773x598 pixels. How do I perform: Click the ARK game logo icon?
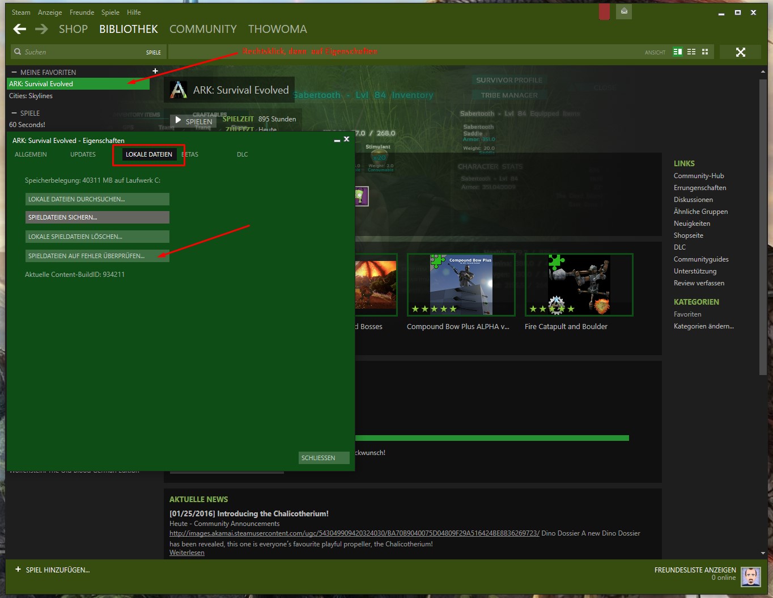(179, 90)
